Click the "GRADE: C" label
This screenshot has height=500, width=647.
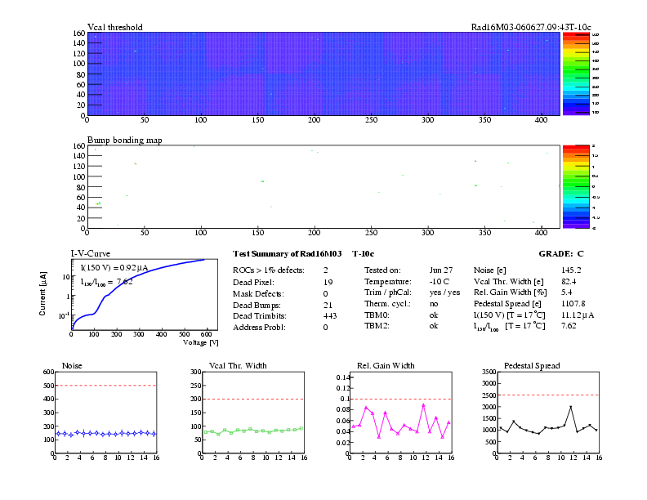(561, 254)
